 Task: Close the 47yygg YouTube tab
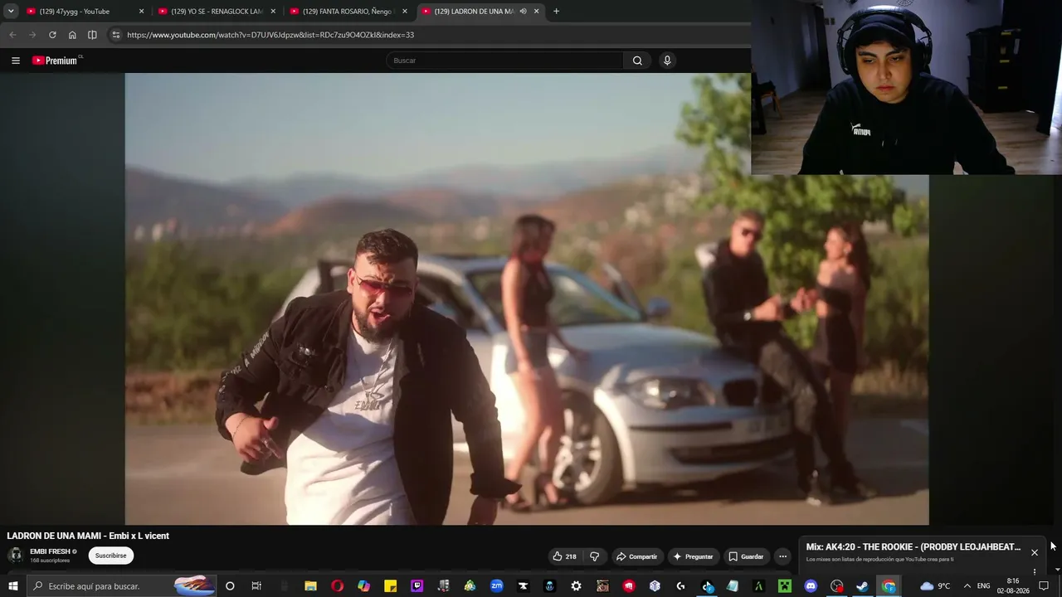(141, 12)
